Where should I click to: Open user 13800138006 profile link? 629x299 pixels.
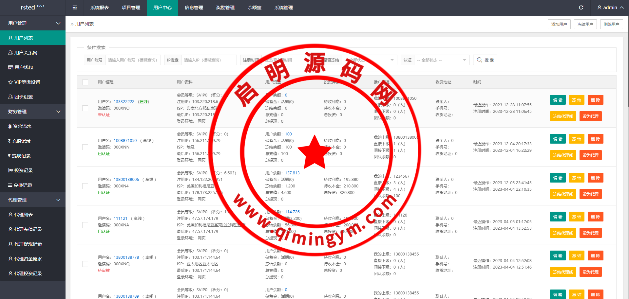pyautogui.click(x=126, y=180)
